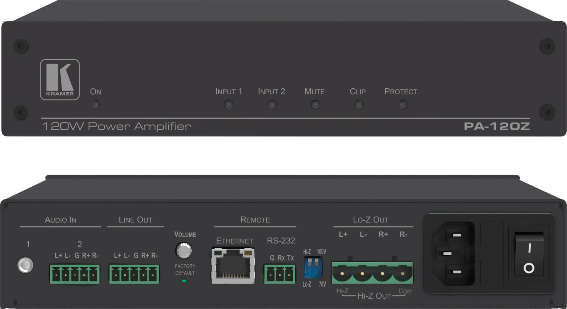Screen dimensions: 567x309
Task: Click the Clip indicator LED
Action: point(359,105)
